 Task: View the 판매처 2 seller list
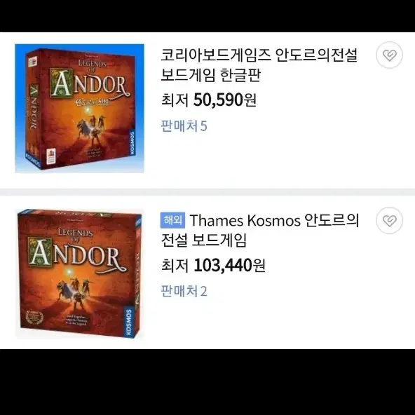point(184,291)
